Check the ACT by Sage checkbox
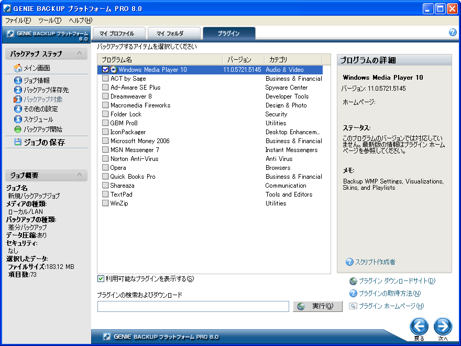The image size is (461, 346). (x=105, y=78)
